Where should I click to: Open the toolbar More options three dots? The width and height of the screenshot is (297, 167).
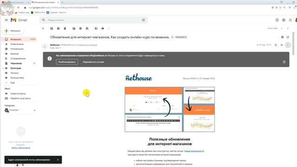coord(109,28)
